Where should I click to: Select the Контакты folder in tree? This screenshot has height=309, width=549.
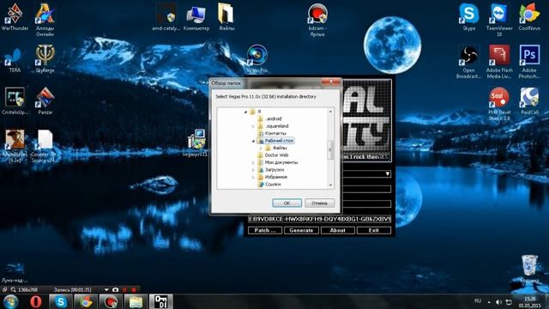tap(275, 134)
